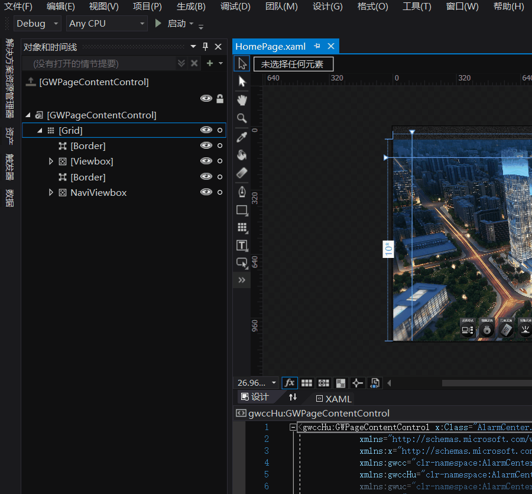The height and width of the screenshot is (494, 532).
Task: Swap design and XAML panes
Action: (293, 398)
